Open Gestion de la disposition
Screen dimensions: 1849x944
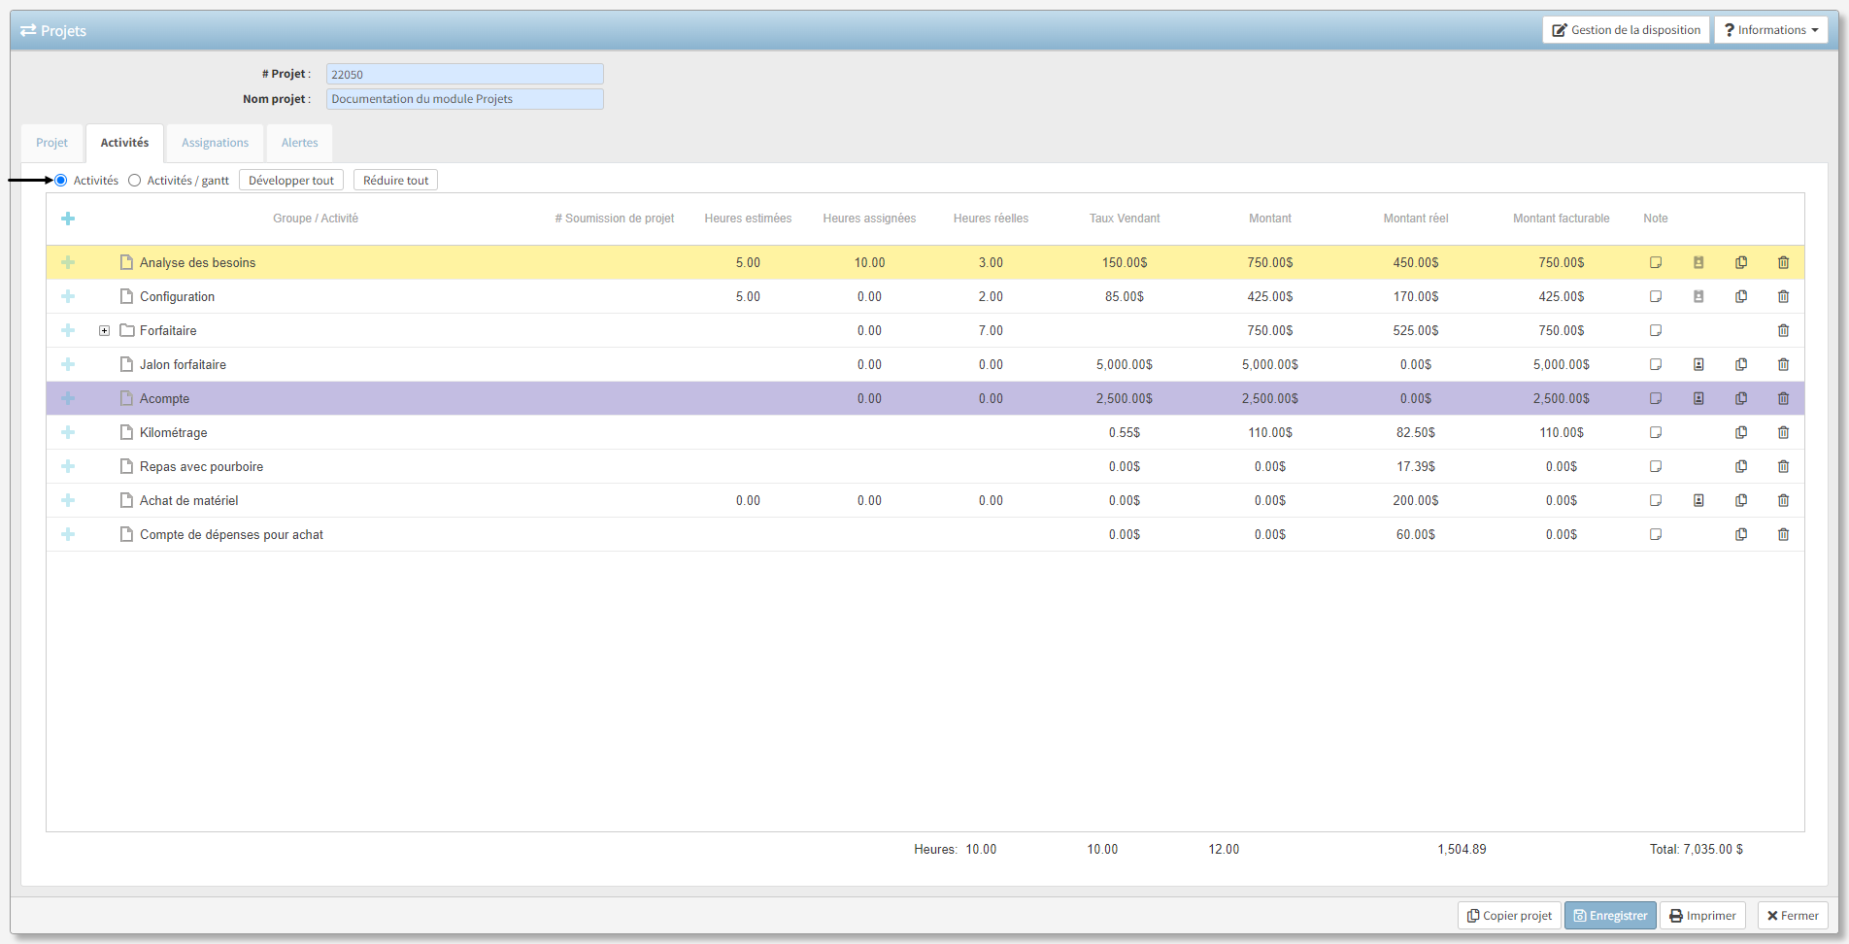tap(1626, 30)
